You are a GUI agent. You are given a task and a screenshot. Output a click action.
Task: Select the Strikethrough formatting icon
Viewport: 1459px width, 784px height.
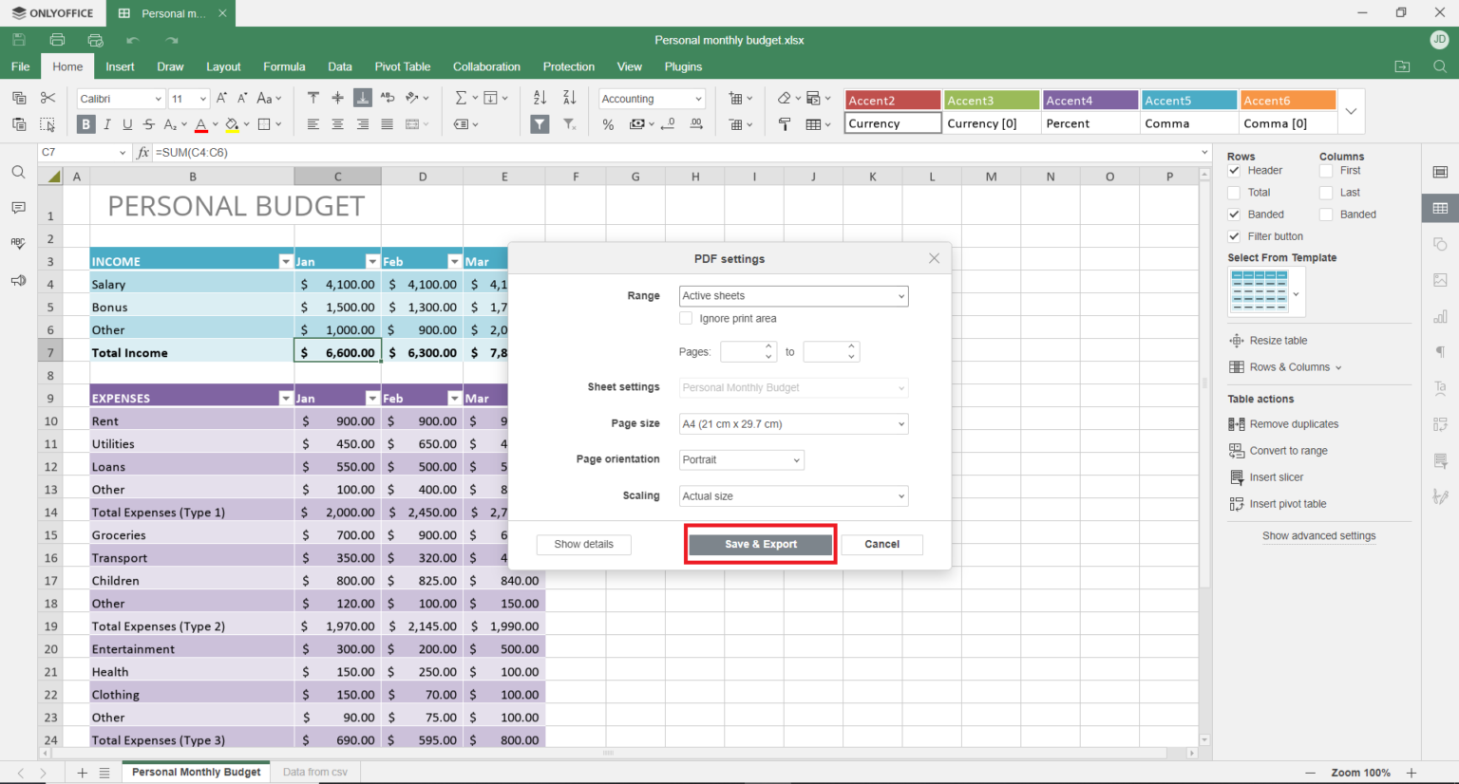(x=148, y=124)
